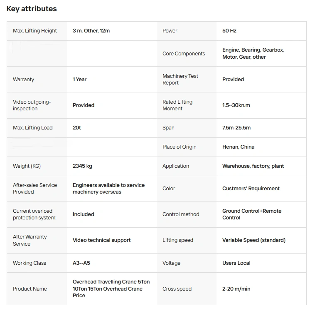Select the "1.5~30kn.m" lifting moment value
The height and width of the screenshot is (311, 315).
pos(236,105)
